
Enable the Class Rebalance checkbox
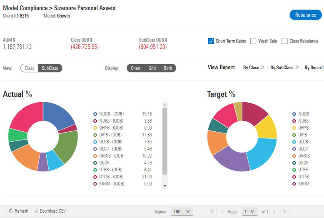point(284,41)
